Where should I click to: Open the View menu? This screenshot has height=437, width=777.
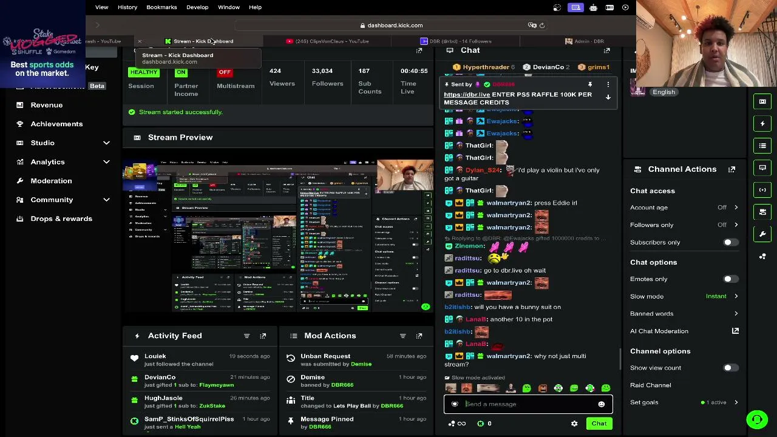[101, 7]
